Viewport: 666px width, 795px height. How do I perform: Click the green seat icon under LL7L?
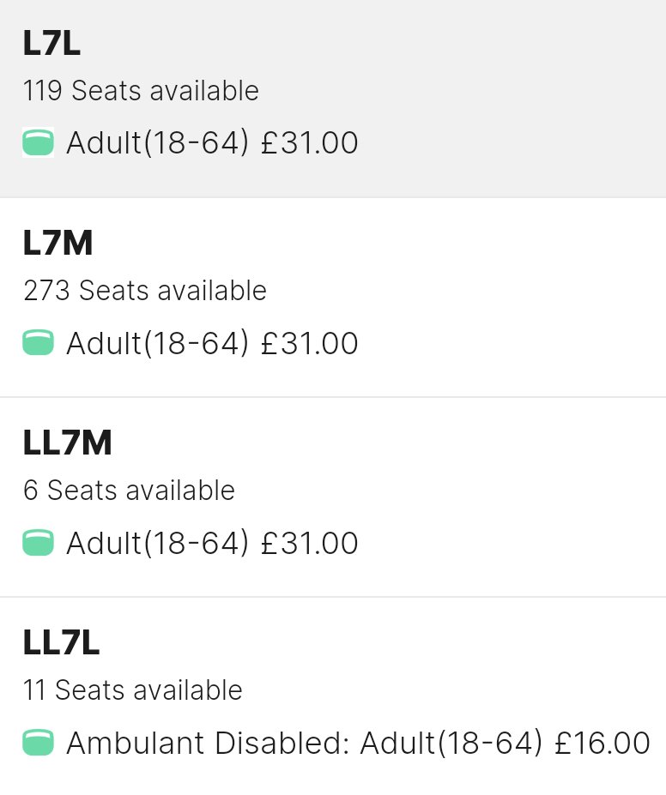[38, 743]
